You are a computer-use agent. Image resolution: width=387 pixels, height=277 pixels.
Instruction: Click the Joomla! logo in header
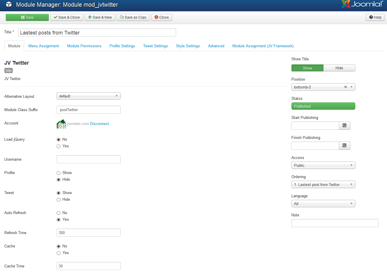click(362, 4)
